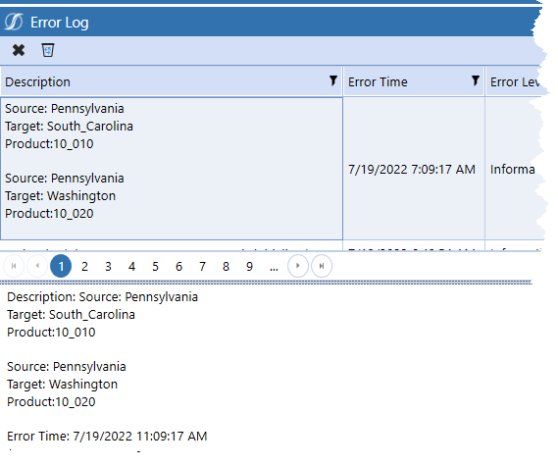Click the X delete icon in toolbar
Screen dimensions: 558x466
pyautogui.click(x=19, y=50)
